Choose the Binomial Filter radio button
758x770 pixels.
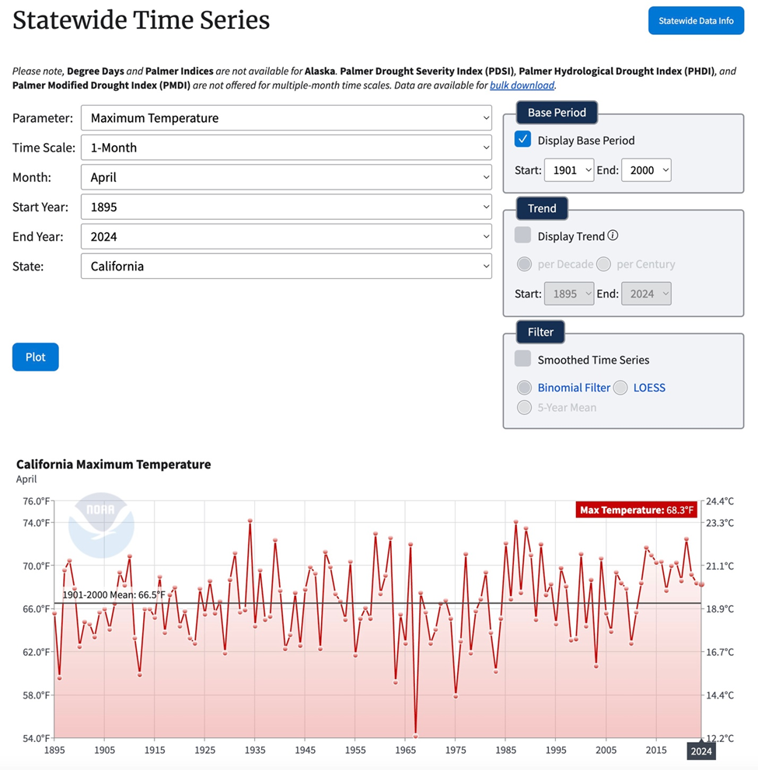coord(525,388)
